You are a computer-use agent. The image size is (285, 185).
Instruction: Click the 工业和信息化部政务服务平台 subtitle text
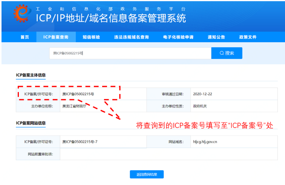[110, 9]
